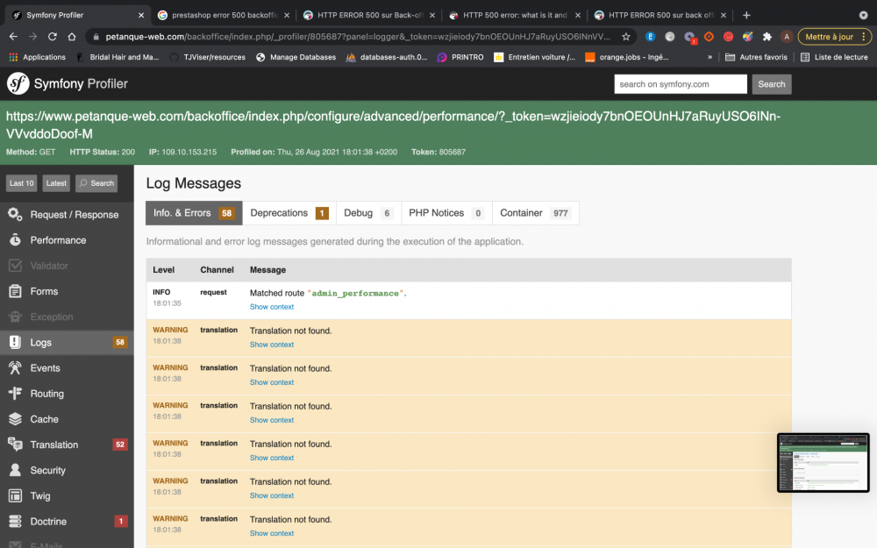Image resolution: width=877 pixels, height=548 pixels.
Task: Open the Performance stopwatch icon
Action: 15,240
